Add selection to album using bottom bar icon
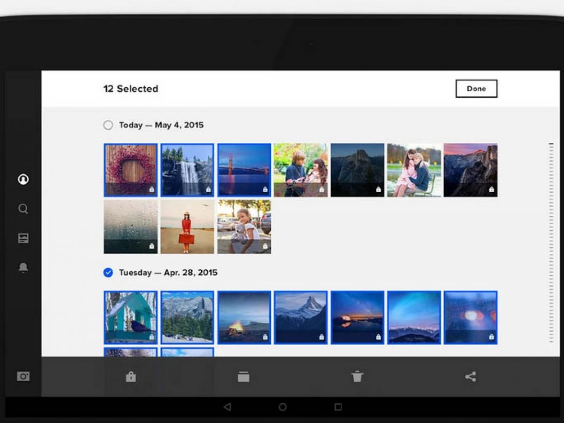This screenshot has height=423, width=564. click(x=243, y=376)
